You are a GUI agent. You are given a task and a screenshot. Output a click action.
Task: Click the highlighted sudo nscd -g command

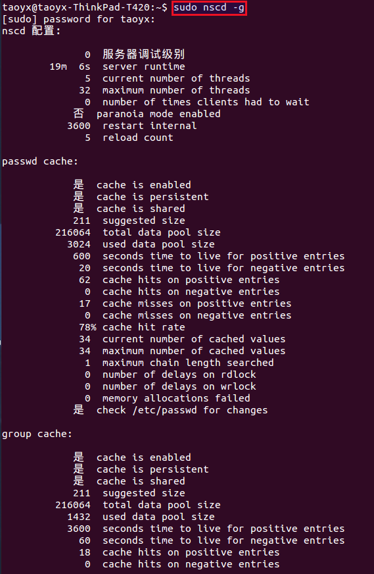click(x=209, y=8)
